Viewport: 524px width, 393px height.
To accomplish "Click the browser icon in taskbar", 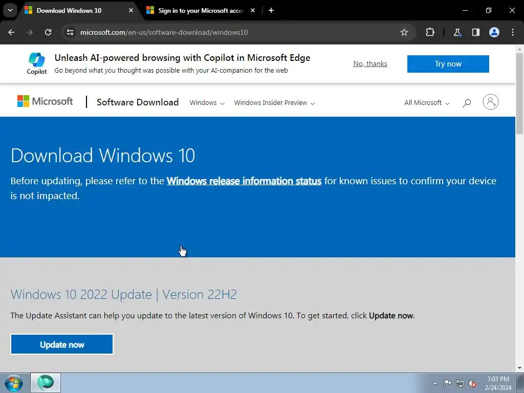I will [x=46, y=383].
